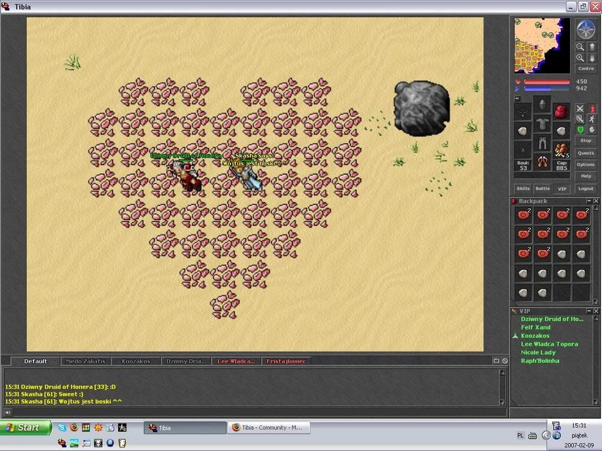This screenshot has width=602, height=451.
Task: Click the red health bar
Action: 547,82
